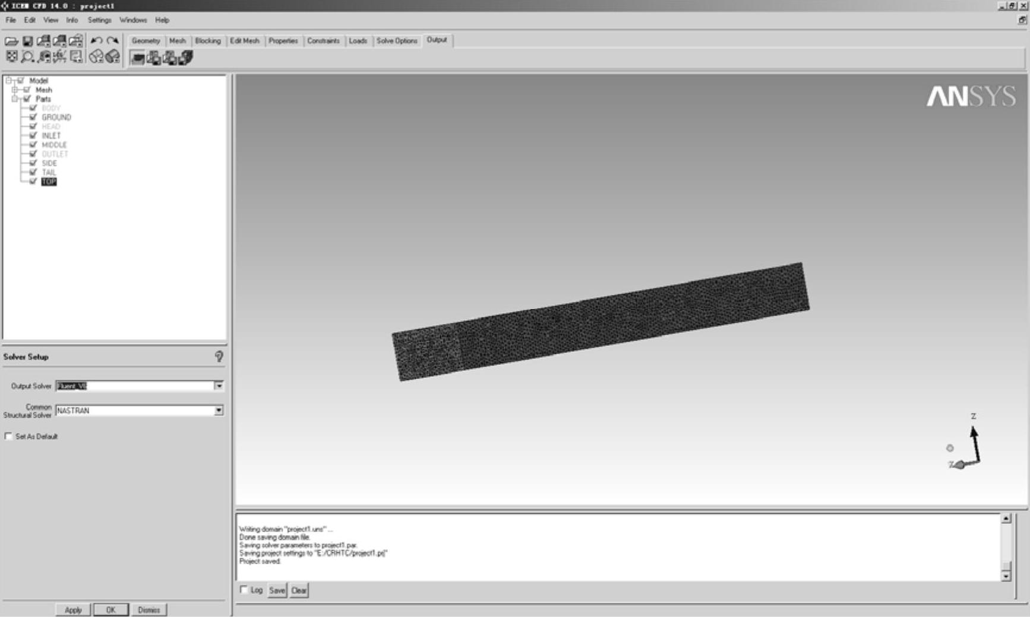Image resolution: width=1030 pixels, height=617 pixels.
Task: Select the GROUND part name in tree
Action: (56, 117)
